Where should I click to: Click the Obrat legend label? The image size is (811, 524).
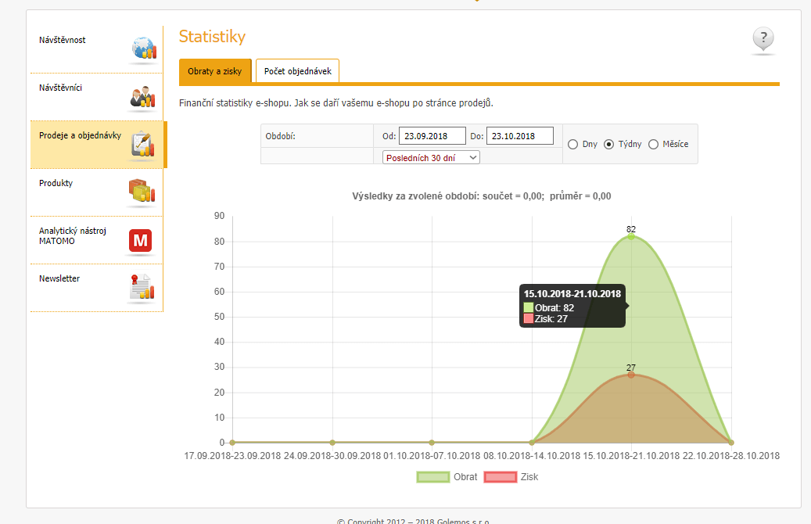(465, 477)
